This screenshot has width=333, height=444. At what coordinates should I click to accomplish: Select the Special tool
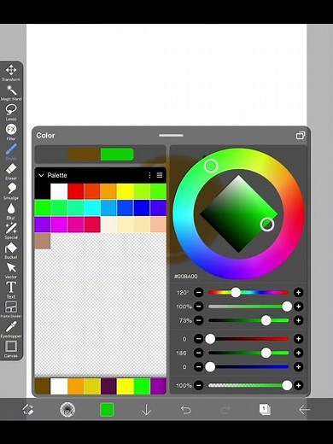click(x=11, y=231)
